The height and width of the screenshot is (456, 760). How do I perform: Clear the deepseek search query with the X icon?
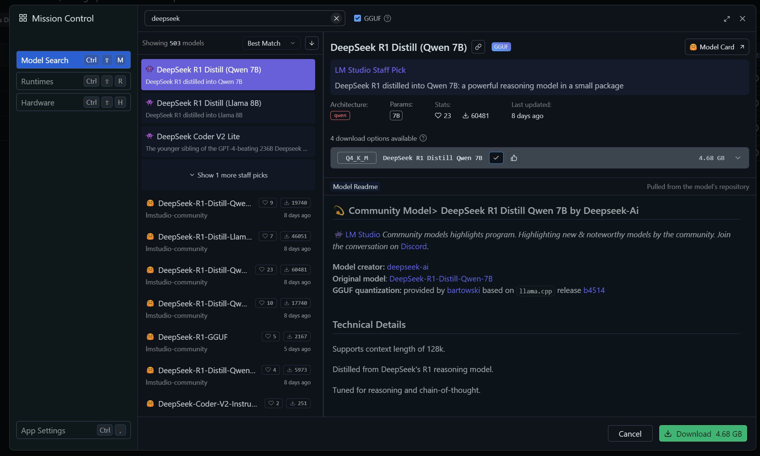click(336, 18)
